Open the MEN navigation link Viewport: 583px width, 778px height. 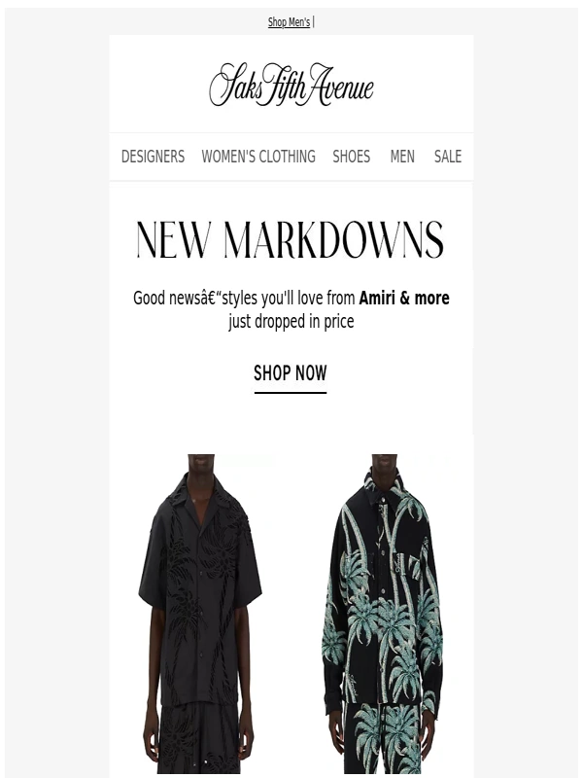coord(402,157)
